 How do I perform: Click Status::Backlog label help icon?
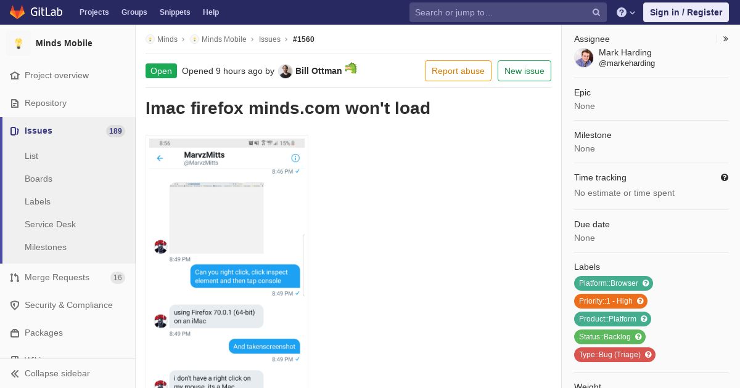pos(638,337)
